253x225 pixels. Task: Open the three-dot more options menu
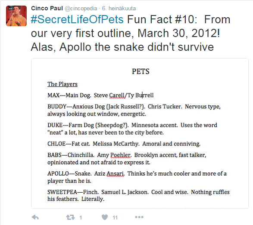click(139, 217)
